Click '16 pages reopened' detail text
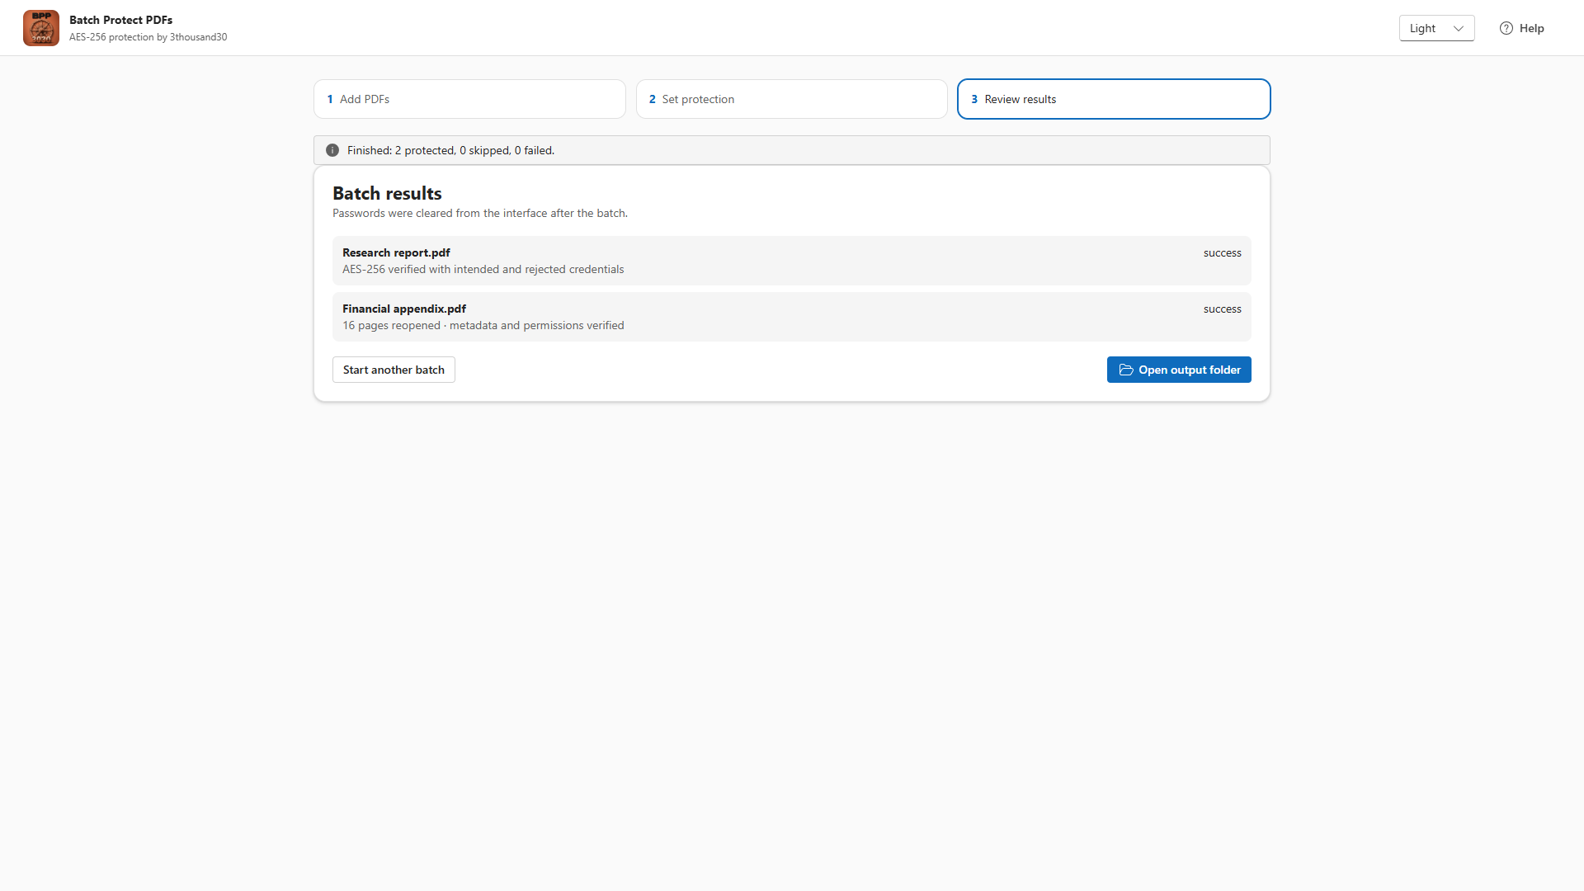The width and height of the screenshot is (1584, 891). click(483, 326)
